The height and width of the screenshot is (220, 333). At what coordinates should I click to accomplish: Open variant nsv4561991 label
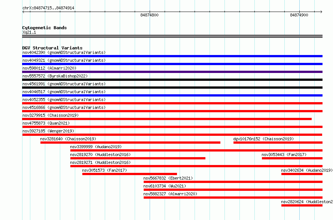coord(64,84)
